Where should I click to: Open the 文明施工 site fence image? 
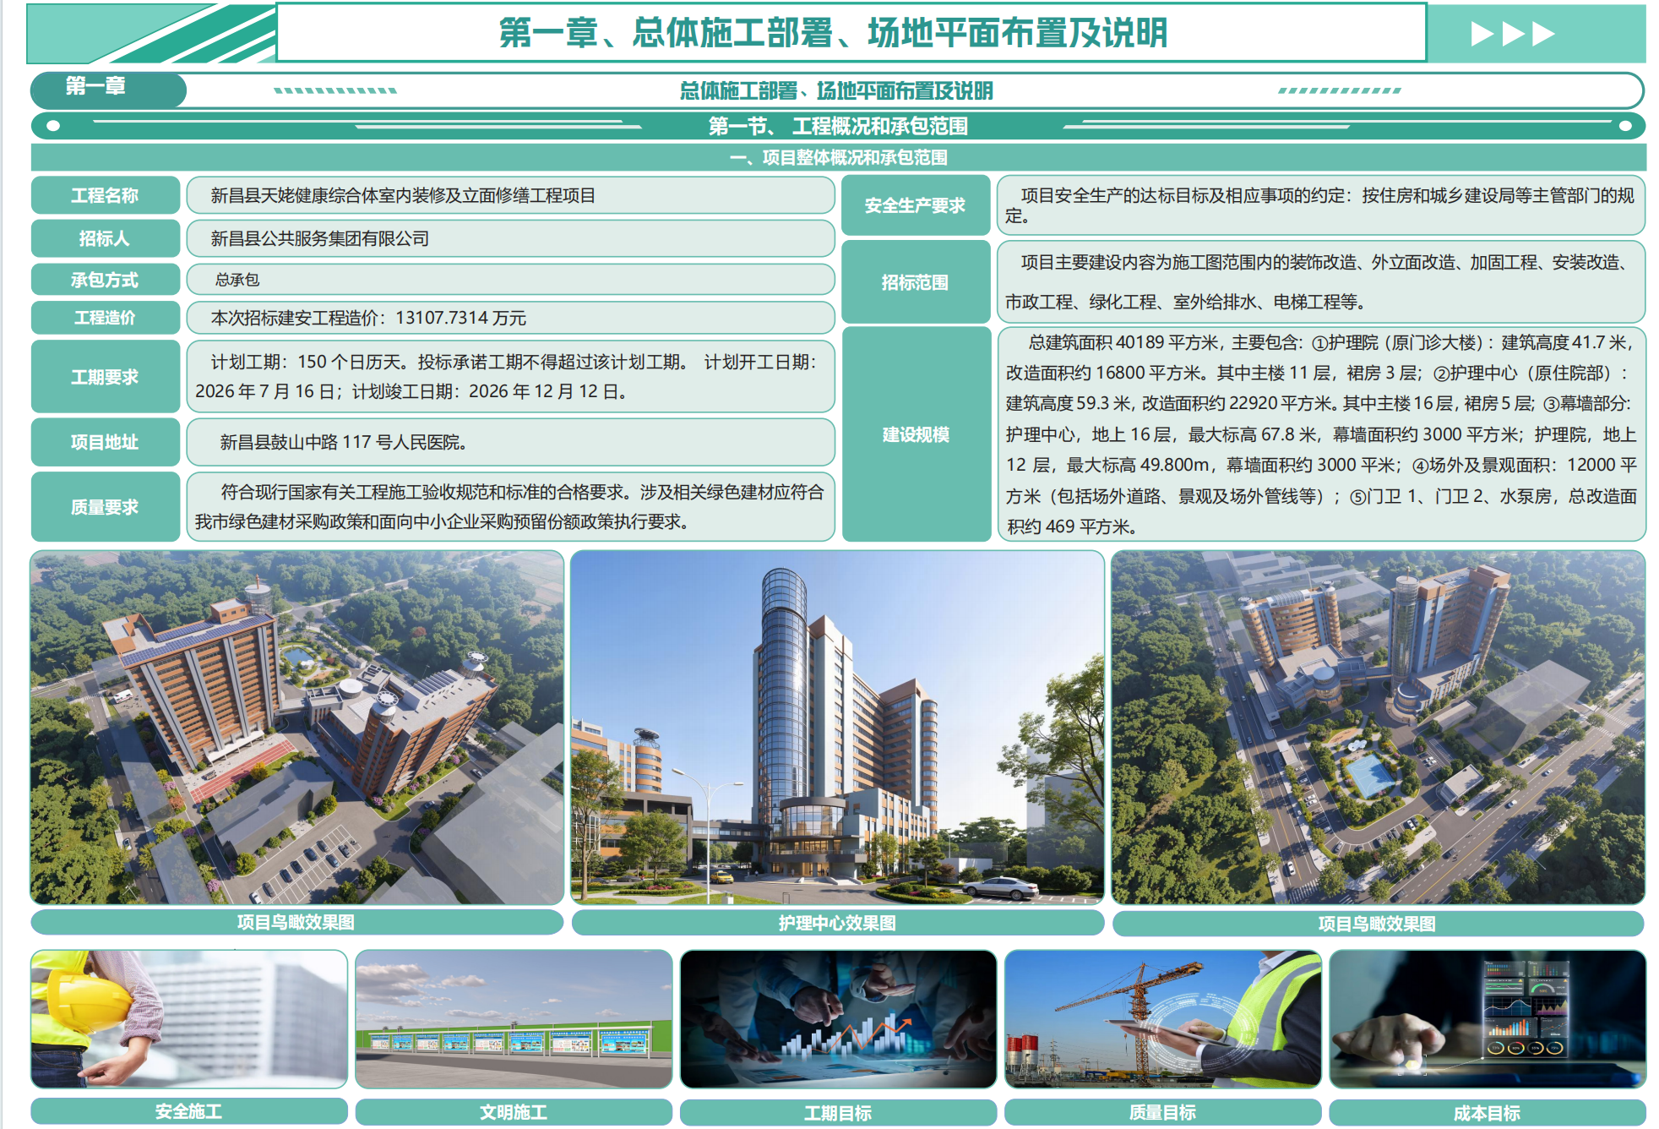[514, 1019]
